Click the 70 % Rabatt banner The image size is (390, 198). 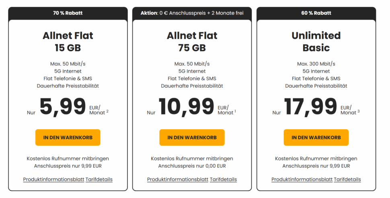pos(68,13)
